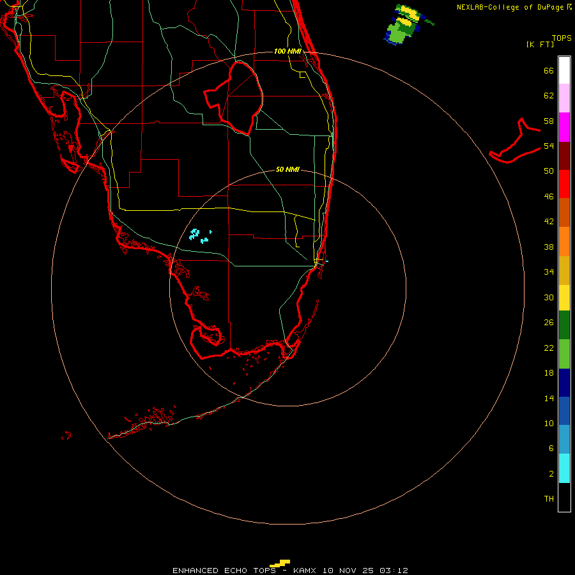575x575 pixels.
Task: Click the 10 scale value
Action: tap(549, 423)
